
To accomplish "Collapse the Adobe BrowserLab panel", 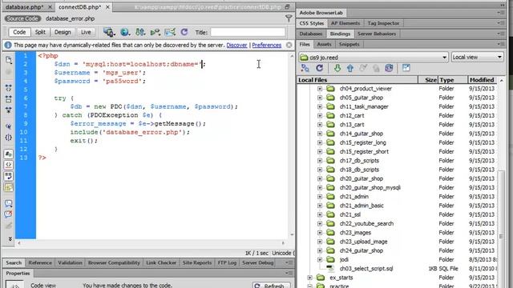I will pyautogui.click(x=321, y=13).
